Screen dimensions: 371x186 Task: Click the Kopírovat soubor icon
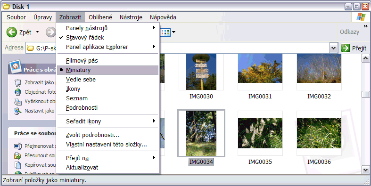[18, 165]
